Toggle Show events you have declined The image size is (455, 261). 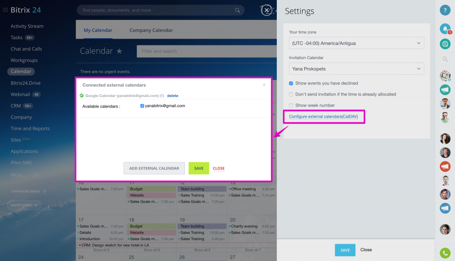[291, 83]
